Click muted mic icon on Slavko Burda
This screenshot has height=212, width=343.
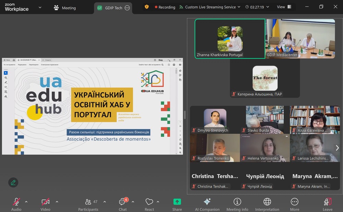click(x=244, y=130)
